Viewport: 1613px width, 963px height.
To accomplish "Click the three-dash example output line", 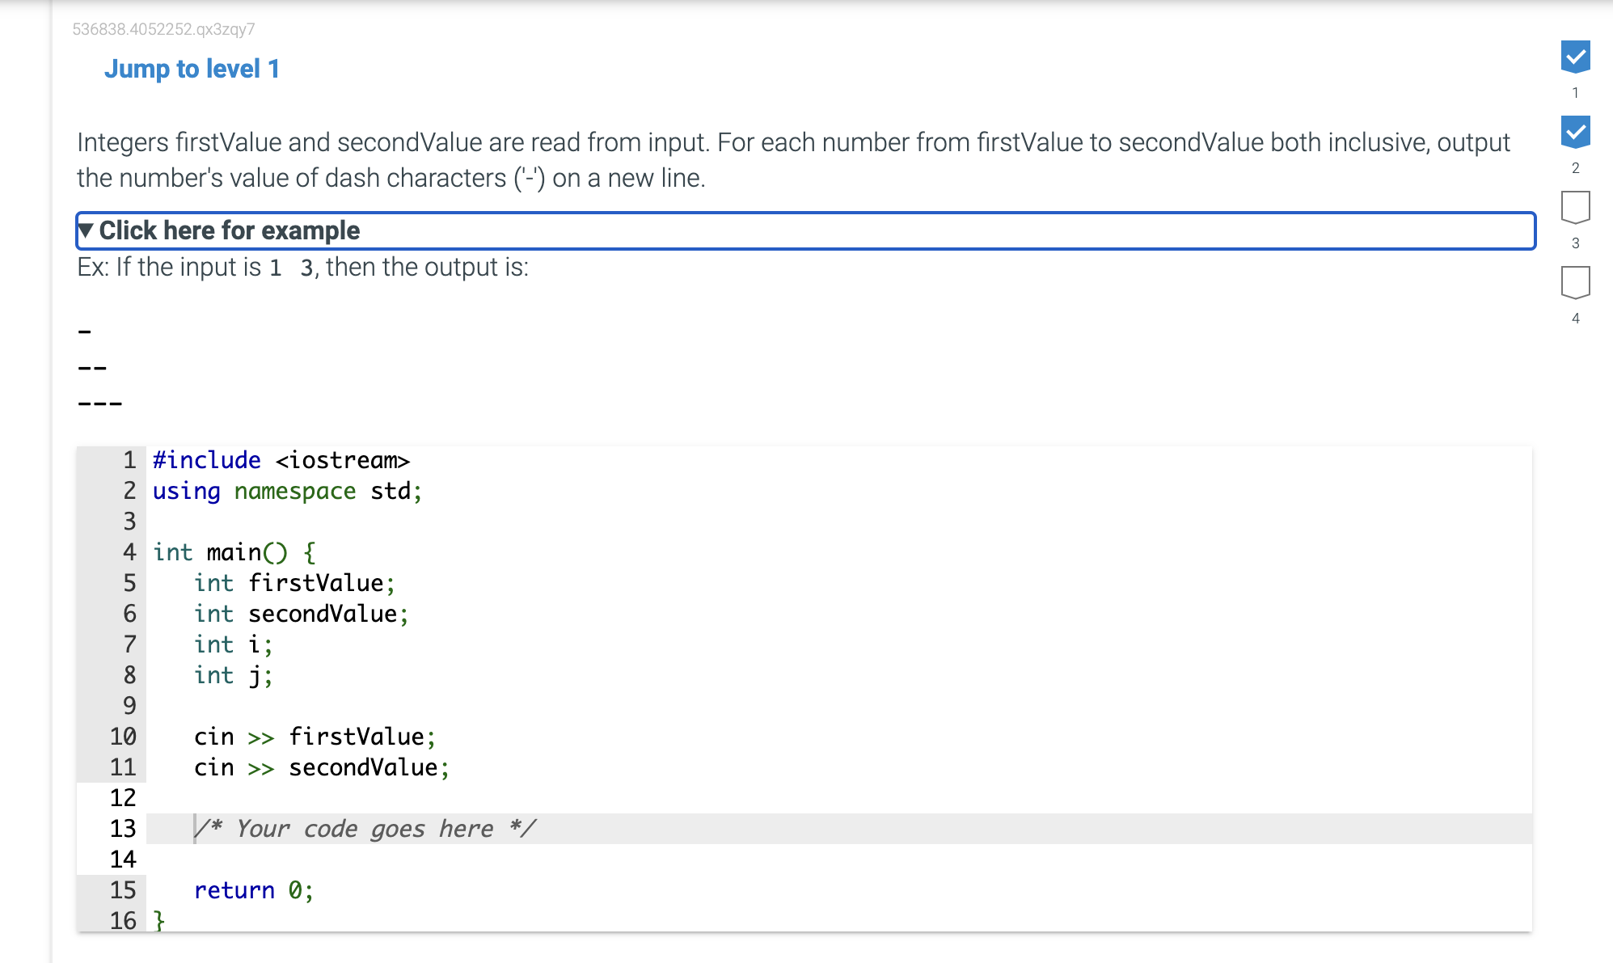I will point(100,403).
